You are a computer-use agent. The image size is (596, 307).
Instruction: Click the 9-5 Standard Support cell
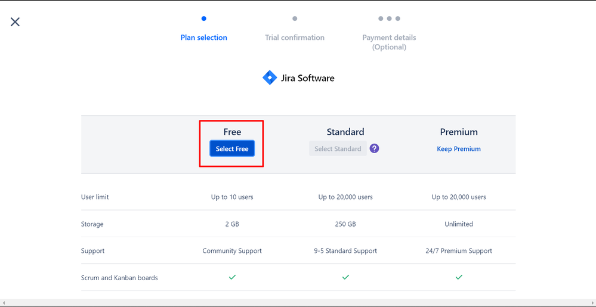[345, 251]
